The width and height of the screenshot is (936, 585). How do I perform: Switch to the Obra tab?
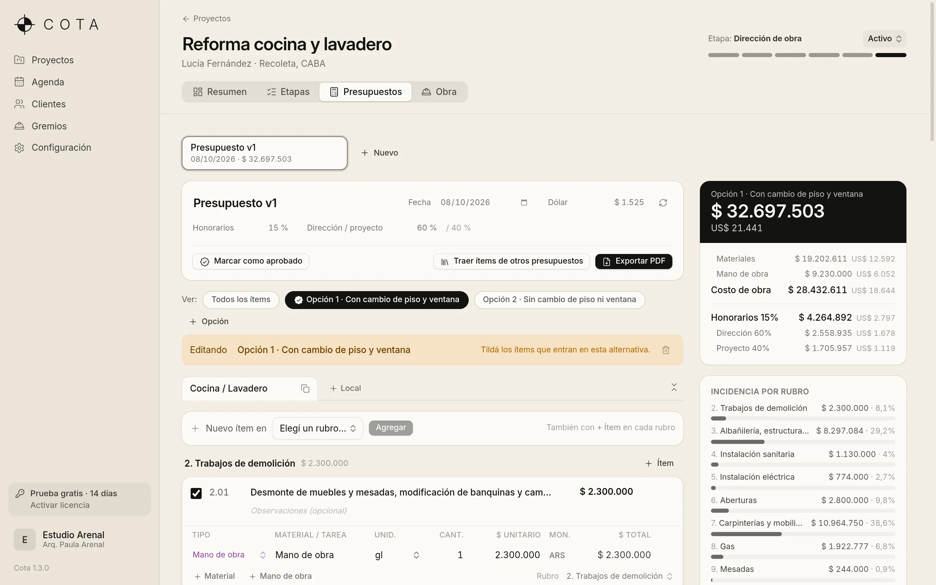439,92
